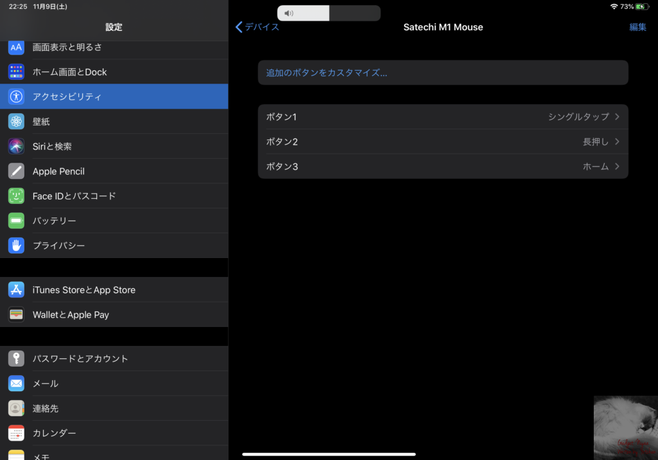Viewport: 658px width, 460px height.
Task: Tap the speaker icon in volume HUD
Action: tap(289, 14)
